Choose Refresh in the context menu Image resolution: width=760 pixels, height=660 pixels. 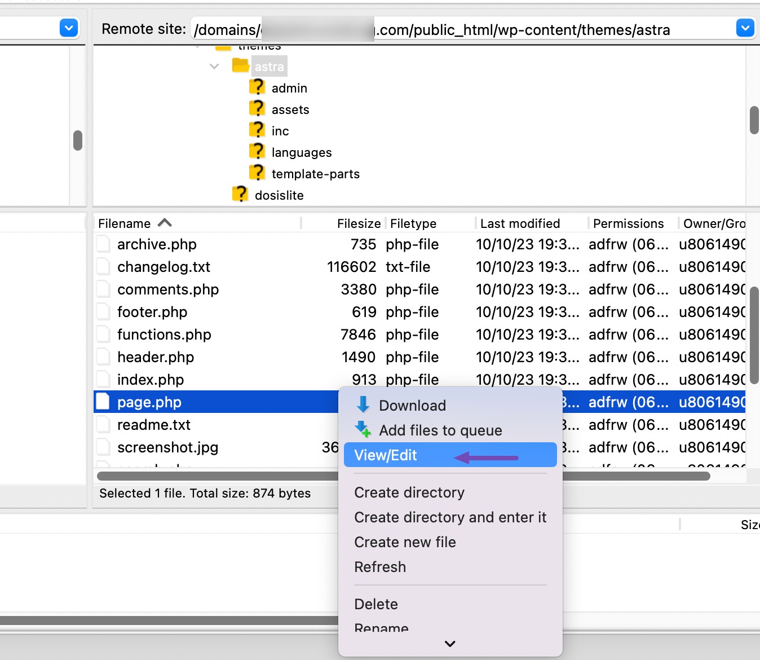(380, 567)
